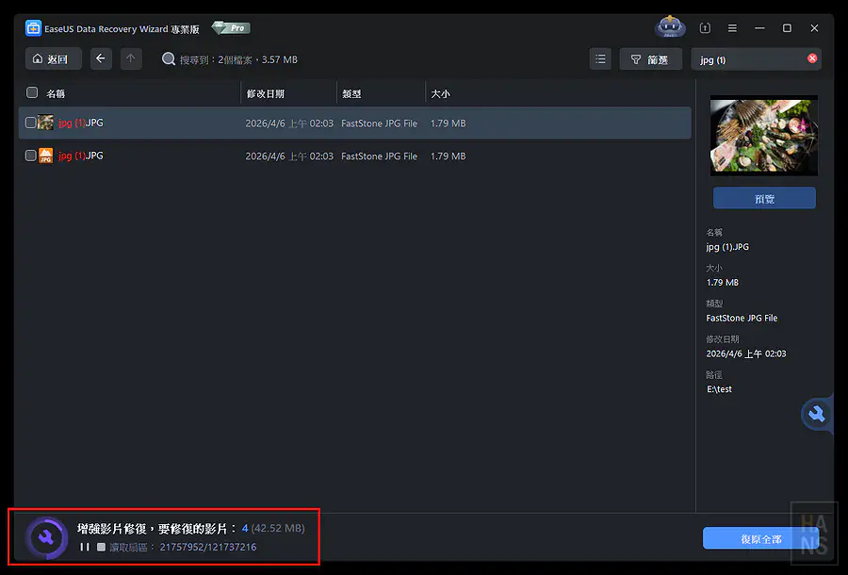The width and height of the screenshot is (848, 575).
Task: Click the upgrade/license icon near window controls
Action: click(705, 27)
